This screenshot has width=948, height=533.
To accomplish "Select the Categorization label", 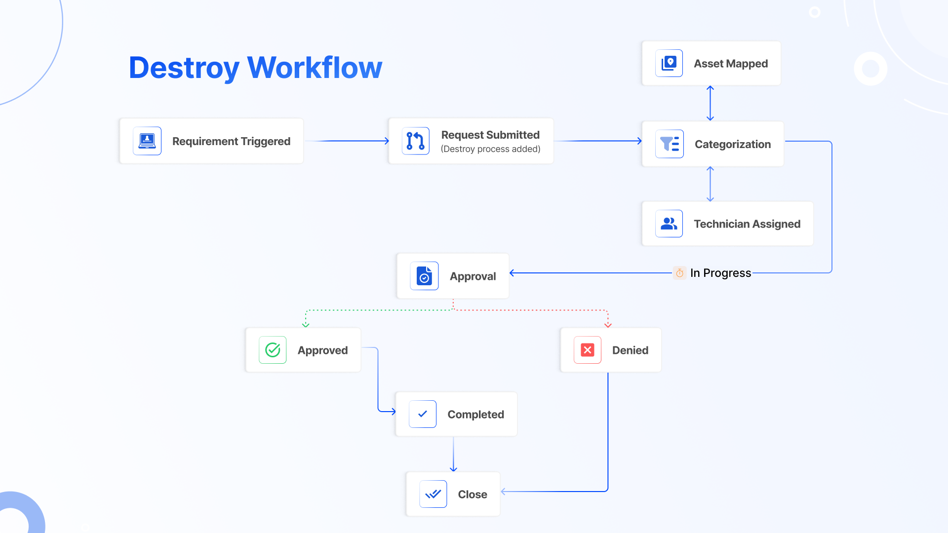I will [x=733, y=145].
